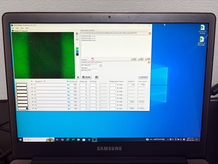Click the EXPORT button
Viewport: 218px width, 164px height.
coord(143,77)
